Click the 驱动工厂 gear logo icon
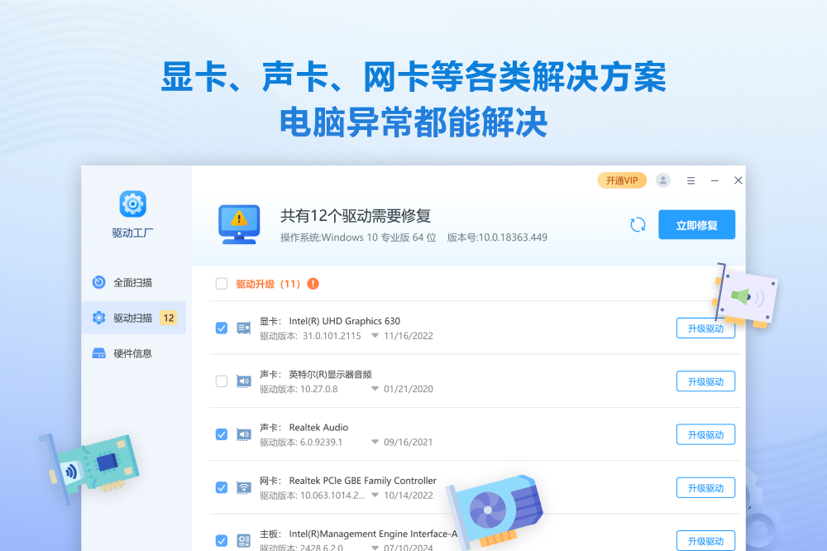 [x=133, y=204]
